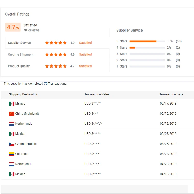Viewport: 194px width, 194px height.
Task: Click the Mexico flag dated 05/07/2019
Action: click(11, 134)
